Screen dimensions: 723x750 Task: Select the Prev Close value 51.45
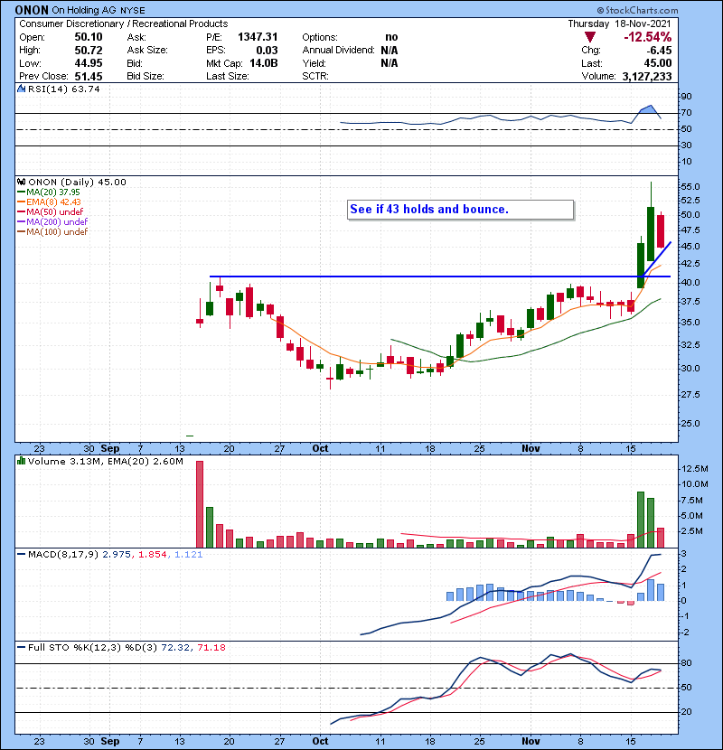[x=89, y=76]
